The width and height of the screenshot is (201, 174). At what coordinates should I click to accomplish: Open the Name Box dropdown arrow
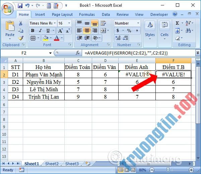(50, 53)
